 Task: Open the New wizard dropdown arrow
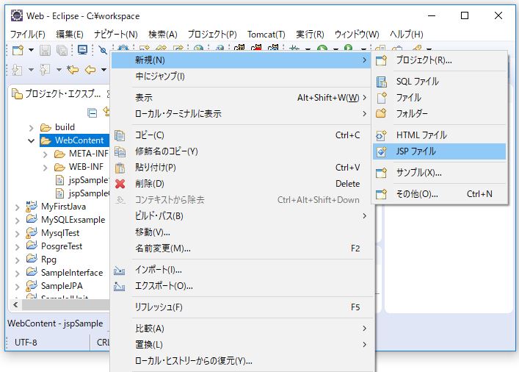coord(31,51)
